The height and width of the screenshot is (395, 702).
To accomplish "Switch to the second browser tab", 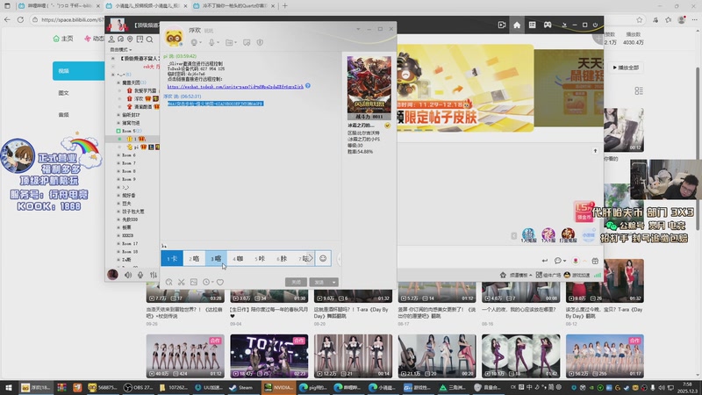I will coord(147,6).
